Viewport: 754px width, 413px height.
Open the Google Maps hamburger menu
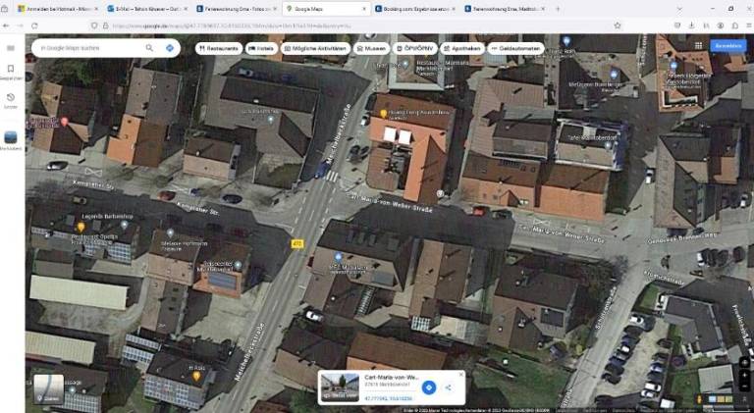[11, 48]
